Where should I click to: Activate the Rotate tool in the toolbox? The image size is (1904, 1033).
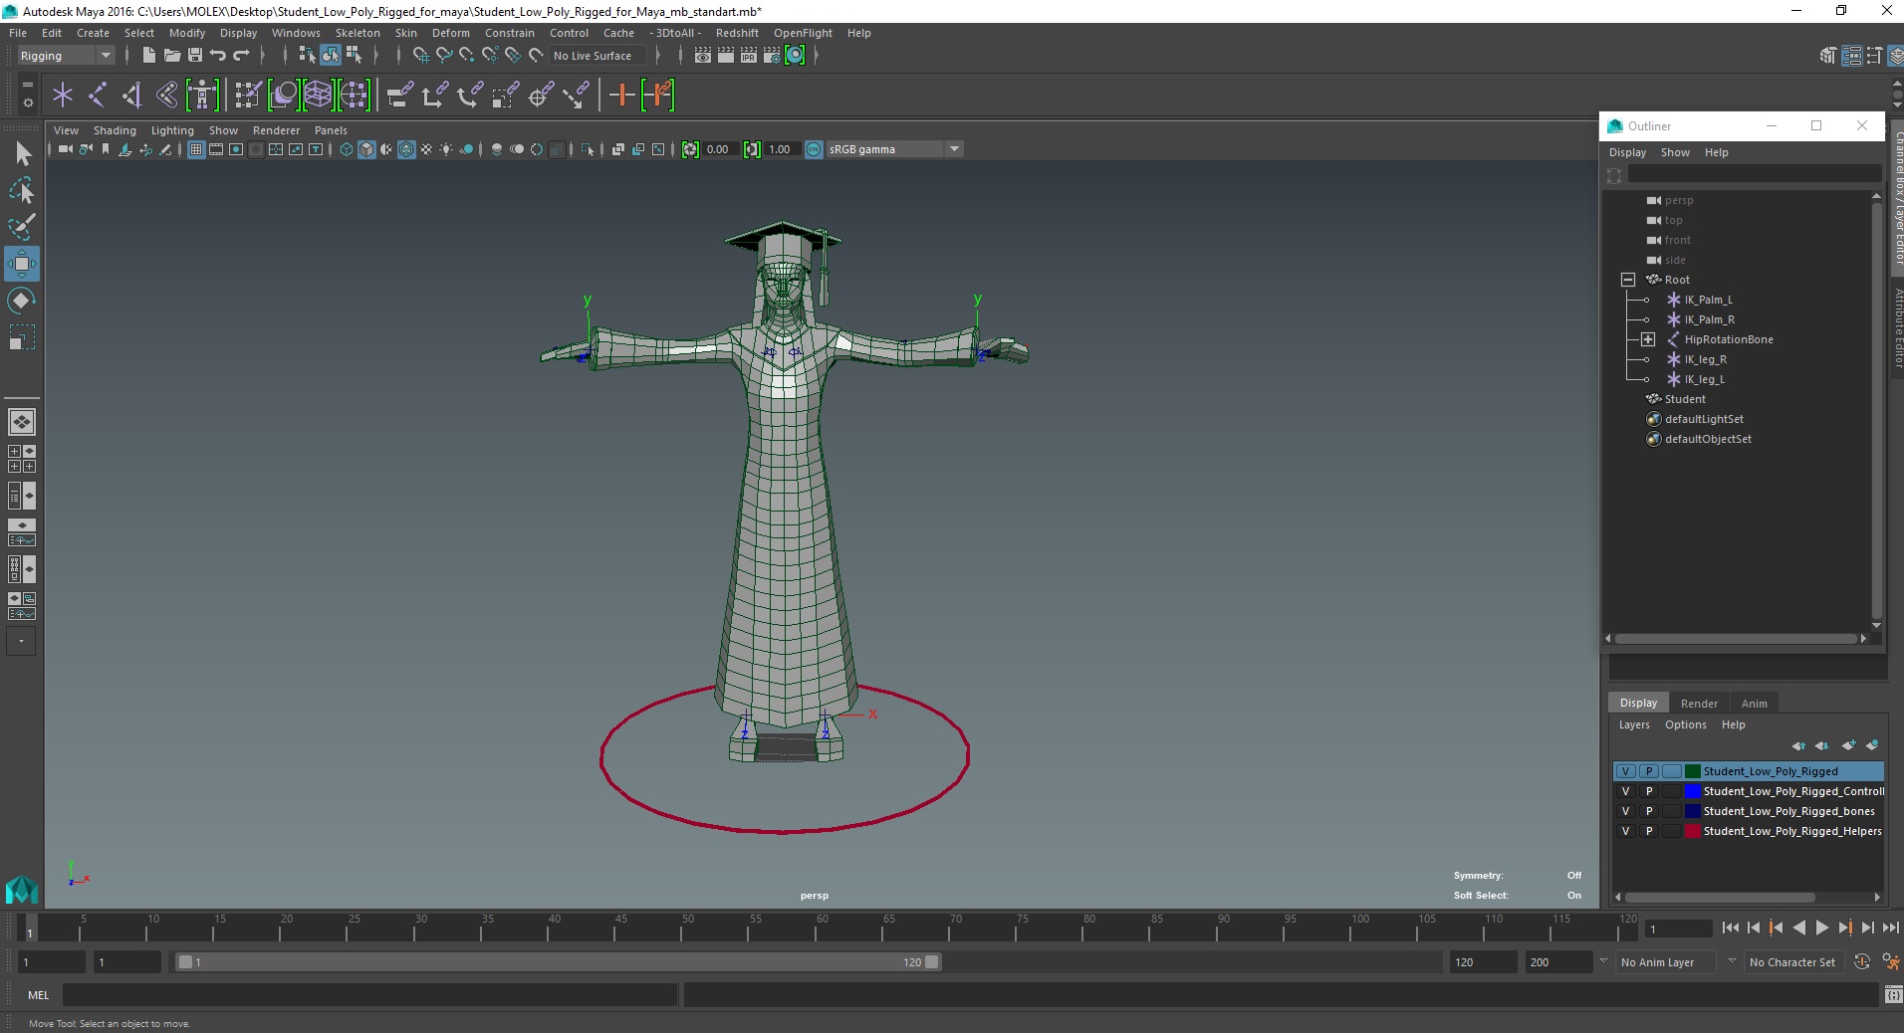click(22, 301)
